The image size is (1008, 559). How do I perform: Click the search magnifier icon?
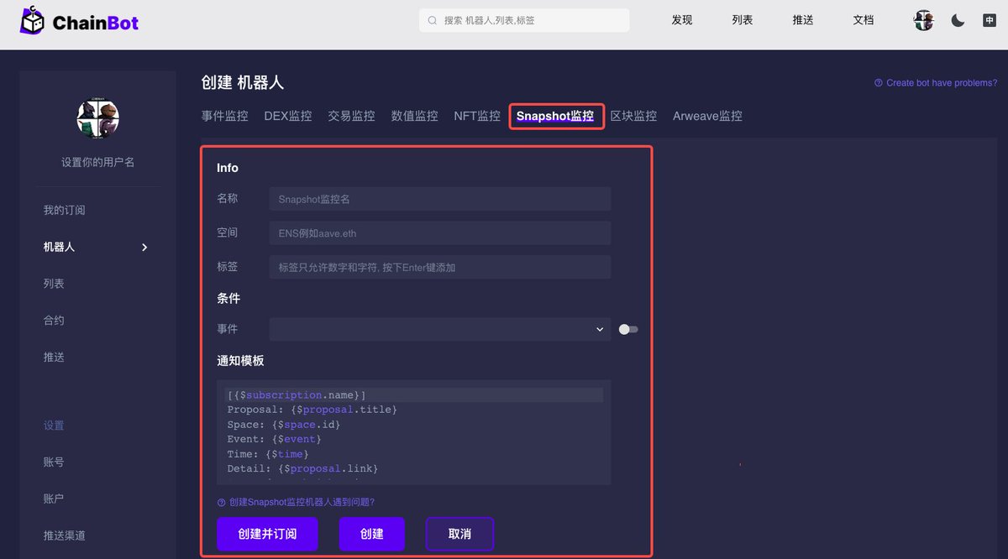433,20
